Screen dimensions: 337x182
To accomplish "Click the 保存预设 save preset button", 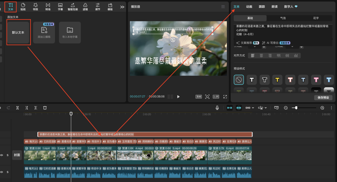I will pos(323,98).
